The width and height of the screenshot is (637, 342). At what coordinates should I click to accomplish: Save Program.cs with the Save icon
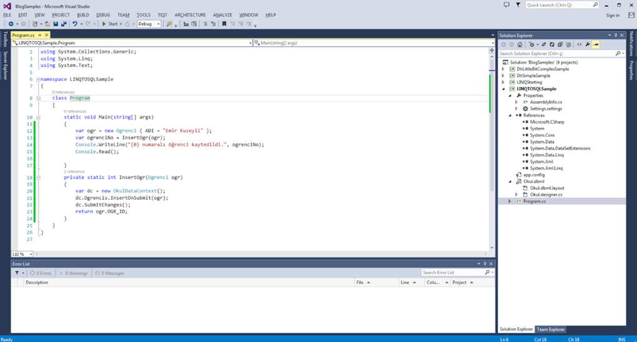56,24
